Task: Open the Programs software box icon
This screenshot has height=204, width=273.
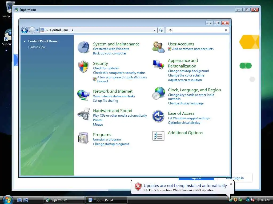Action: coord(83,138)
